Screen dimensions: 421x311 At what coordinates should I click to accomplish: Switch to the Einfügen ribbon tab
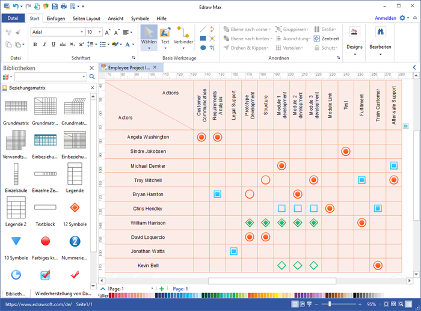[57, 18]
